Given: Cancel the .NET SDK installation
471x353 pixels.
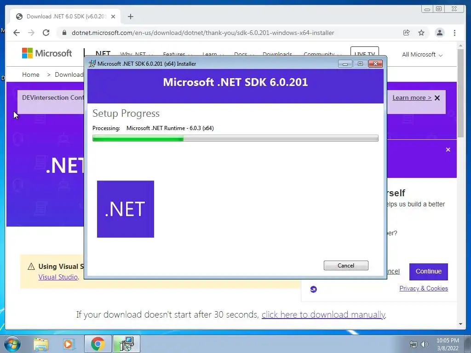Looking at the screenshot, I should (x=346, y=265).
